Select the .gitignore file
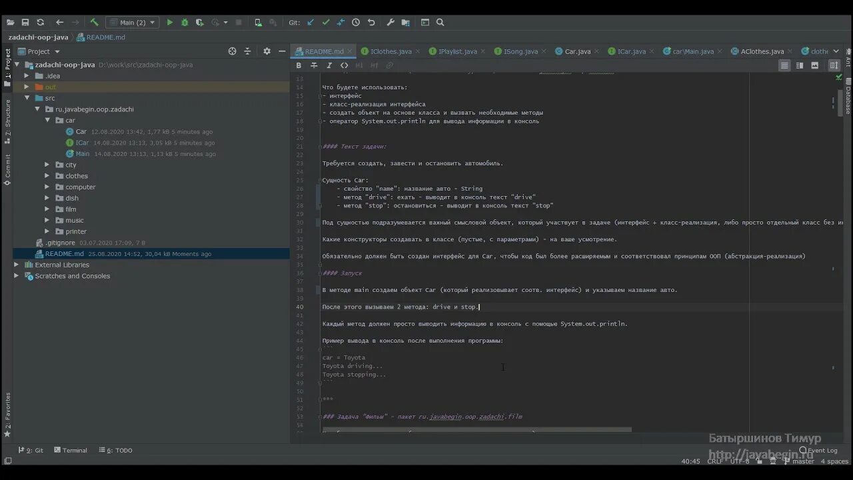Viewport: 853px width, 480px height. [60, 243]
